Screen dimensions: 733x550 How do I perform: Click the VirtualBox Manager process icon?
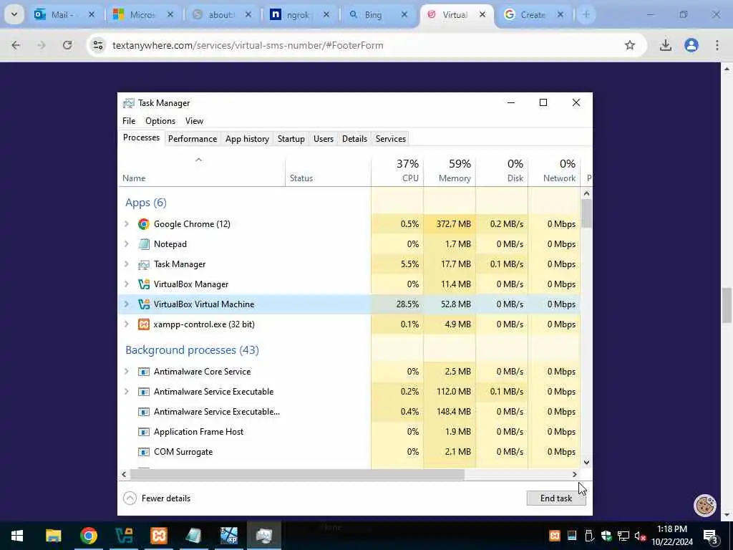(x=143, y=284)
